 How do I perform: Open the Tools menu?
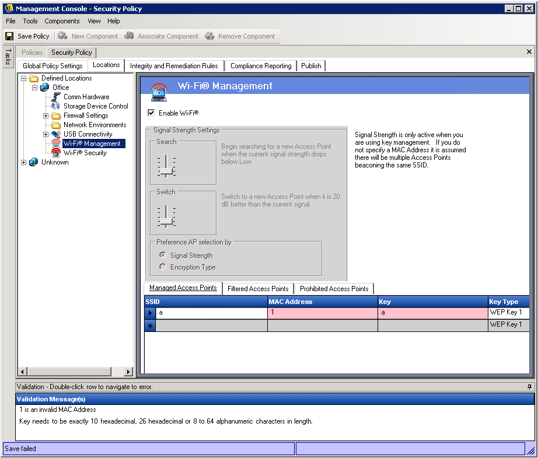(x=30, y=21)
